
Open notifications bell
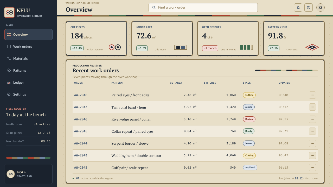(x=298, y=8)
